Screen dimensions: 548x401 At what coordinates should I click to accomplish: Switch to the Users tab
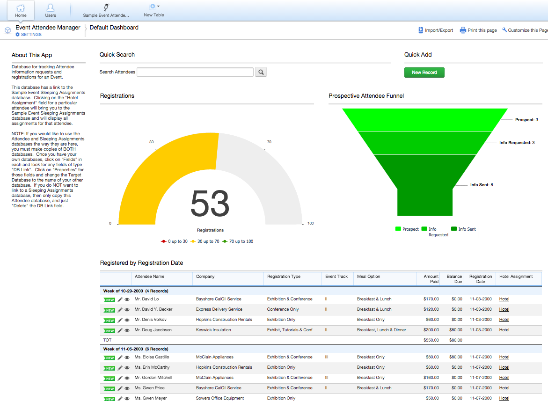pyautogui.click(x=51, y=10)
